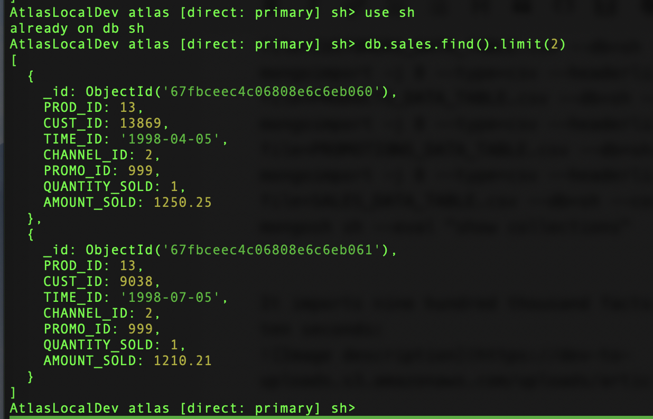
Task: Click the closing square bracket of results
Action: coord(14,392)
